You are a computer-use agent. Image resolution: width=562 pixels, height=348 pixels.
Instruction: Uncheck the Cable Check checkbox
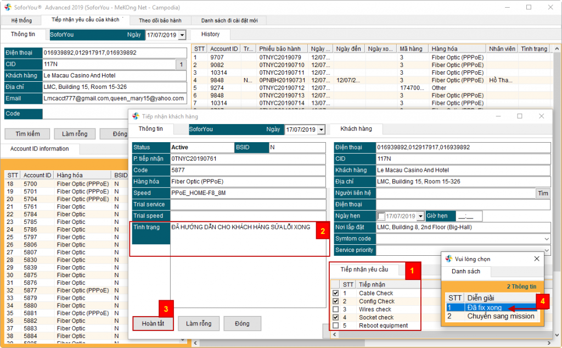(x=336, y=293)
